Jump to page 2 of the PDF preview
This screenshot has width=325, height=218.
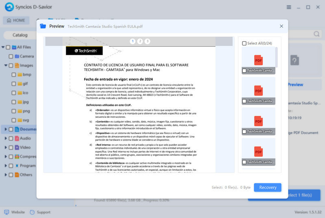(x=140, y=41)
